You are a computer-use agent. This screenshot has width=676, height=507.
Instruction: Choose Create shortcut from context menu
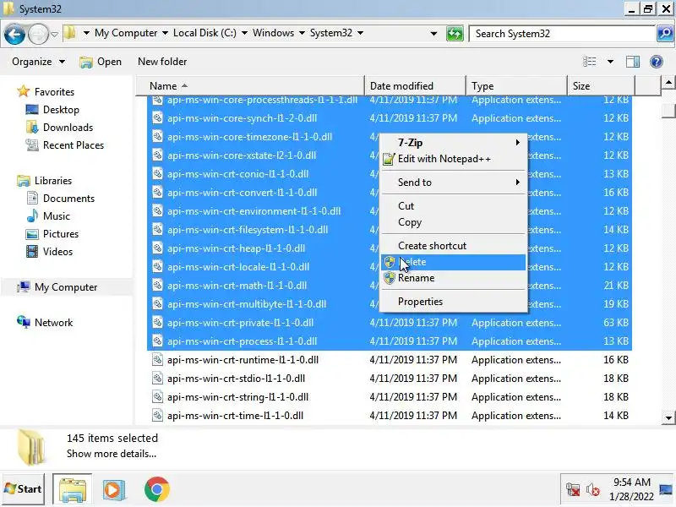(x=453, y=246)
